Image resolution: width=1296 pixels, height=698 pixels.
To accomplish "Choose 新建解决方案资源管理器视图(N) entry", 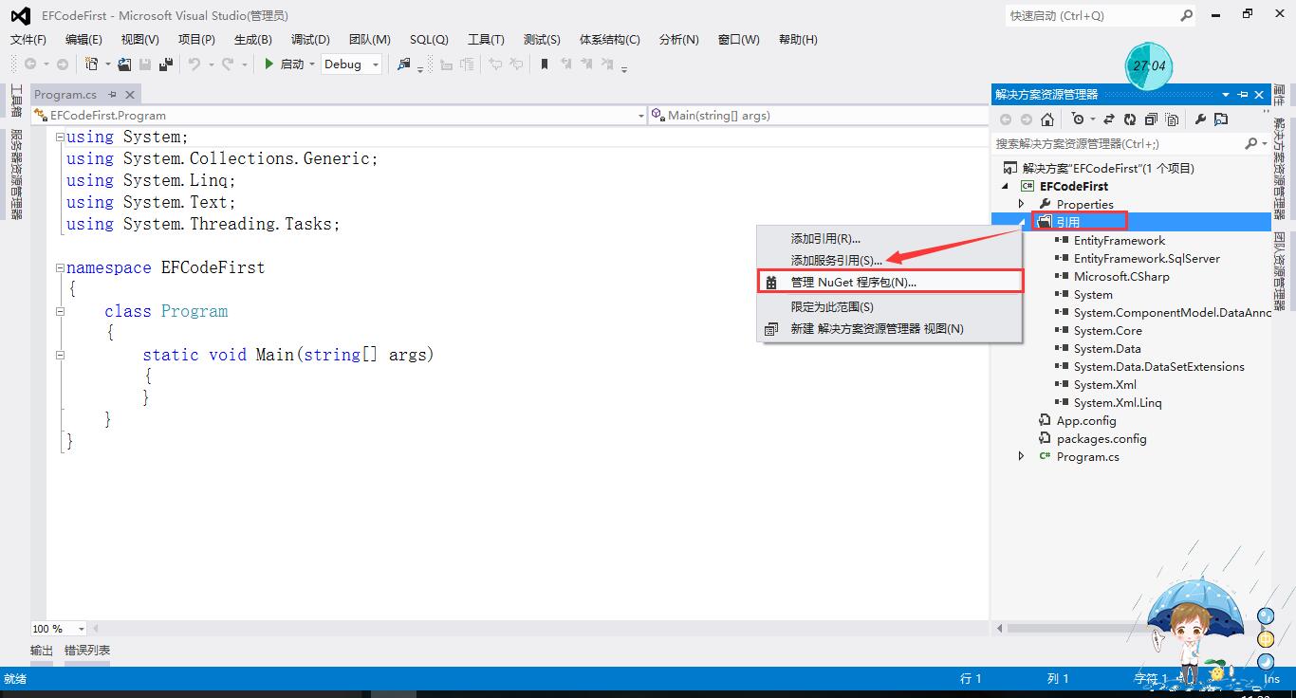I will pyautogui.click(x=890, y=328).
